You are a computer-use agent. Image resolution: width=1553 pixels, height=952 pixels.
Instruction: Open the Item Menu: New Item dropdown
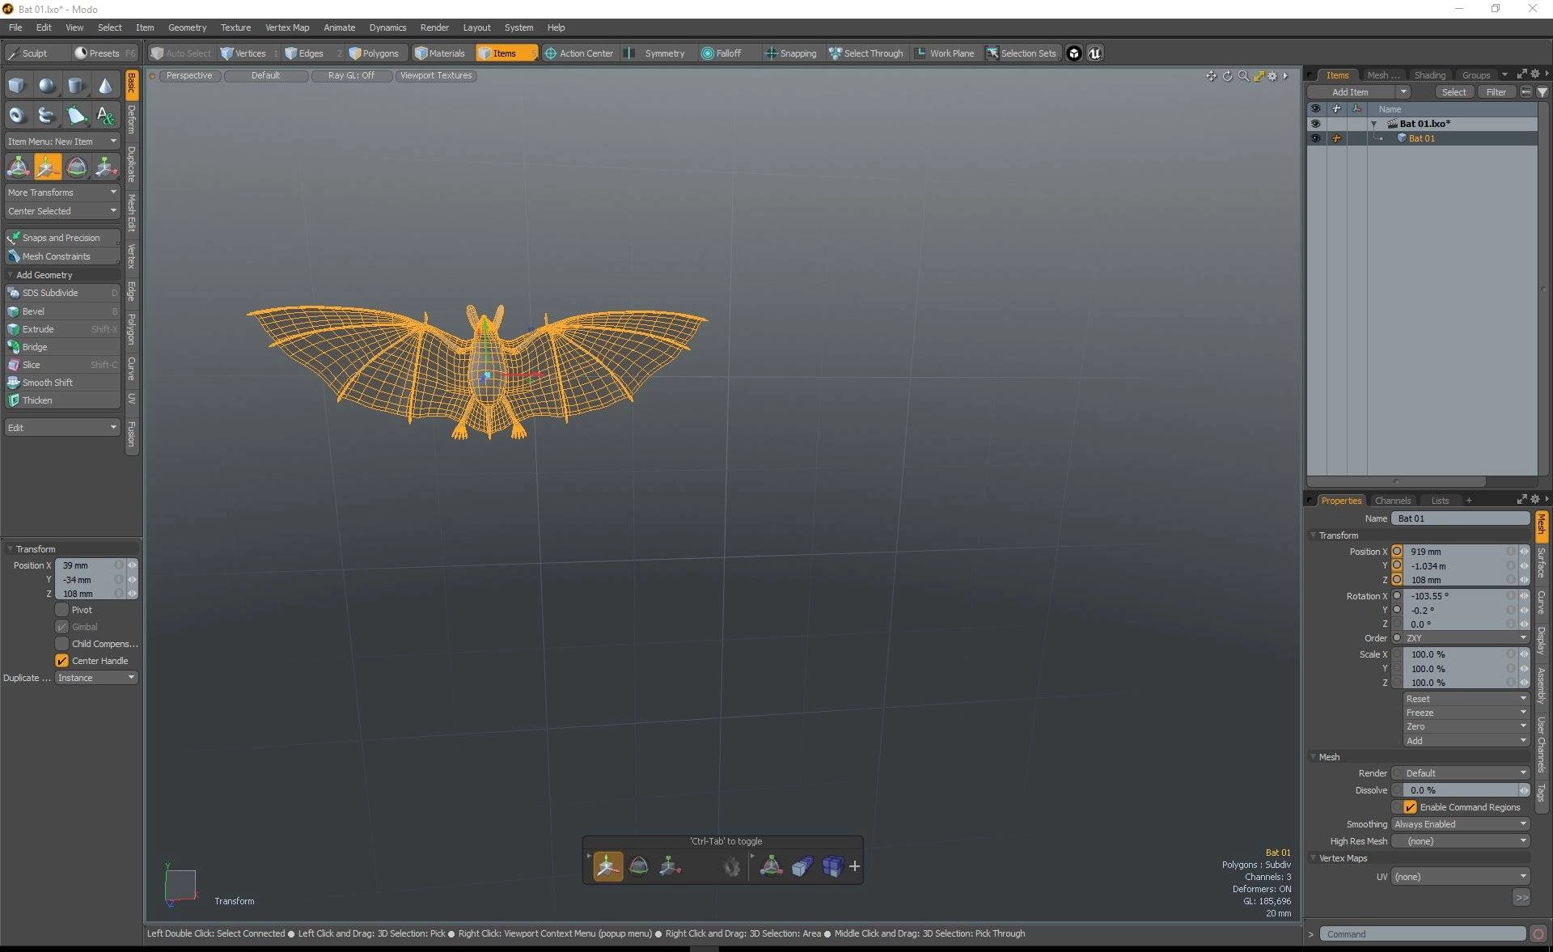[x=62, y=142]
